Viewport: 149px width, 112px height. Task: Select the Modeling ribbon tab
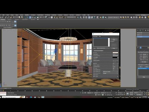tap(3, 19)
